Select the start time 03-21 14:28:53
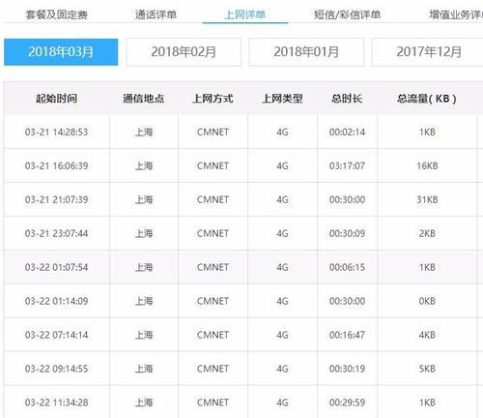 56,132
